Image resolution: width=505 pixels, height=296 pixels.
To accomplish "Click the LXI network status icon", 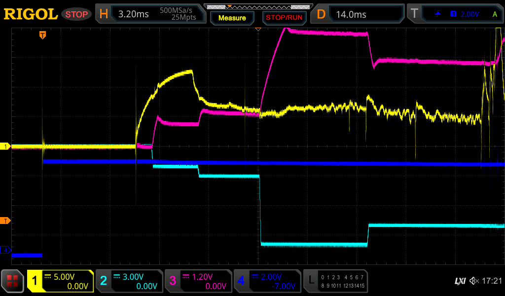I will (x=460, y=281).
